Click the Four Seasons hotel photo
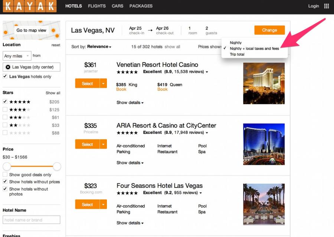The image size is (334, 237). [x=263, y=204]
